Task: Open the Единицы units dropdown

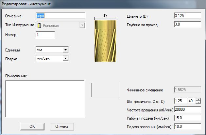Action: 65,50
